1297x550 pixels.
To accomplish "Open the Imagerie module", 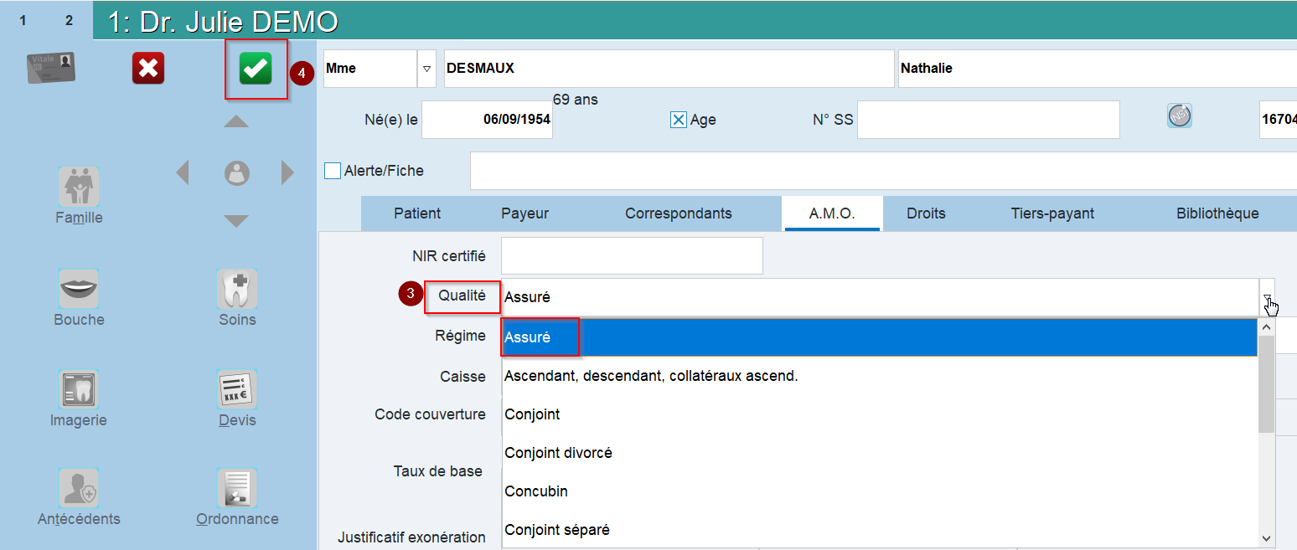I will 79,390.
